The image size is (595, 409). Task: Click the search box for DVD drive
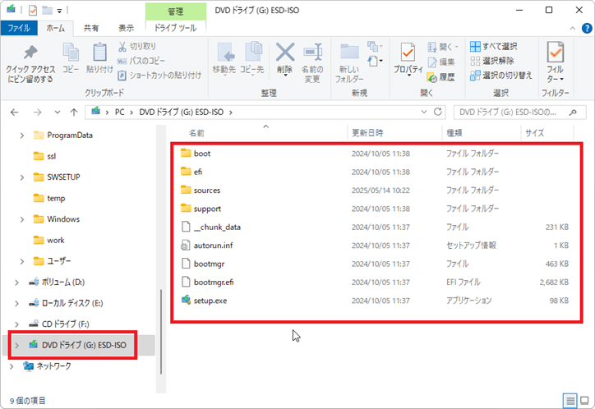[x=515, y=111]
